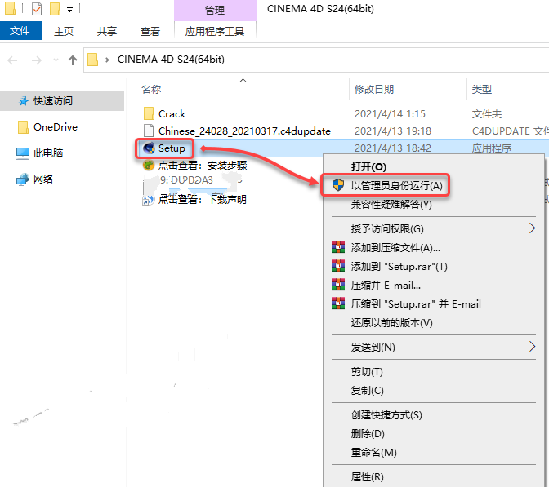Click date 2021/4/13 19:18 cell
This screenshot has width=549, height=487.
393,131
